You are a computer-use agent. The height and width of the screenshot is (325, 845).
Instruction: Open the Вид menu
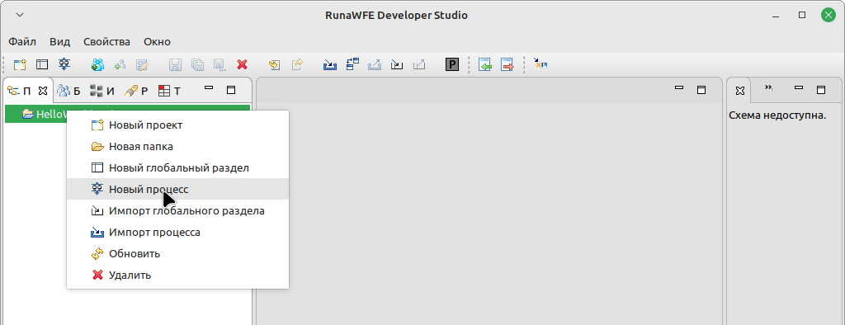click(59, 41)
